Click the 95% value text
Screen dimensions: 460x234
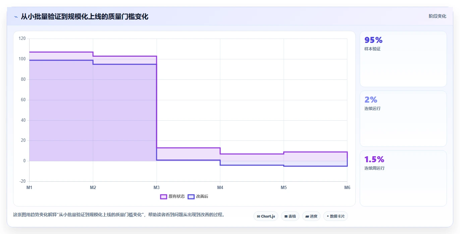pyautogui.click(x=373, y=40)
